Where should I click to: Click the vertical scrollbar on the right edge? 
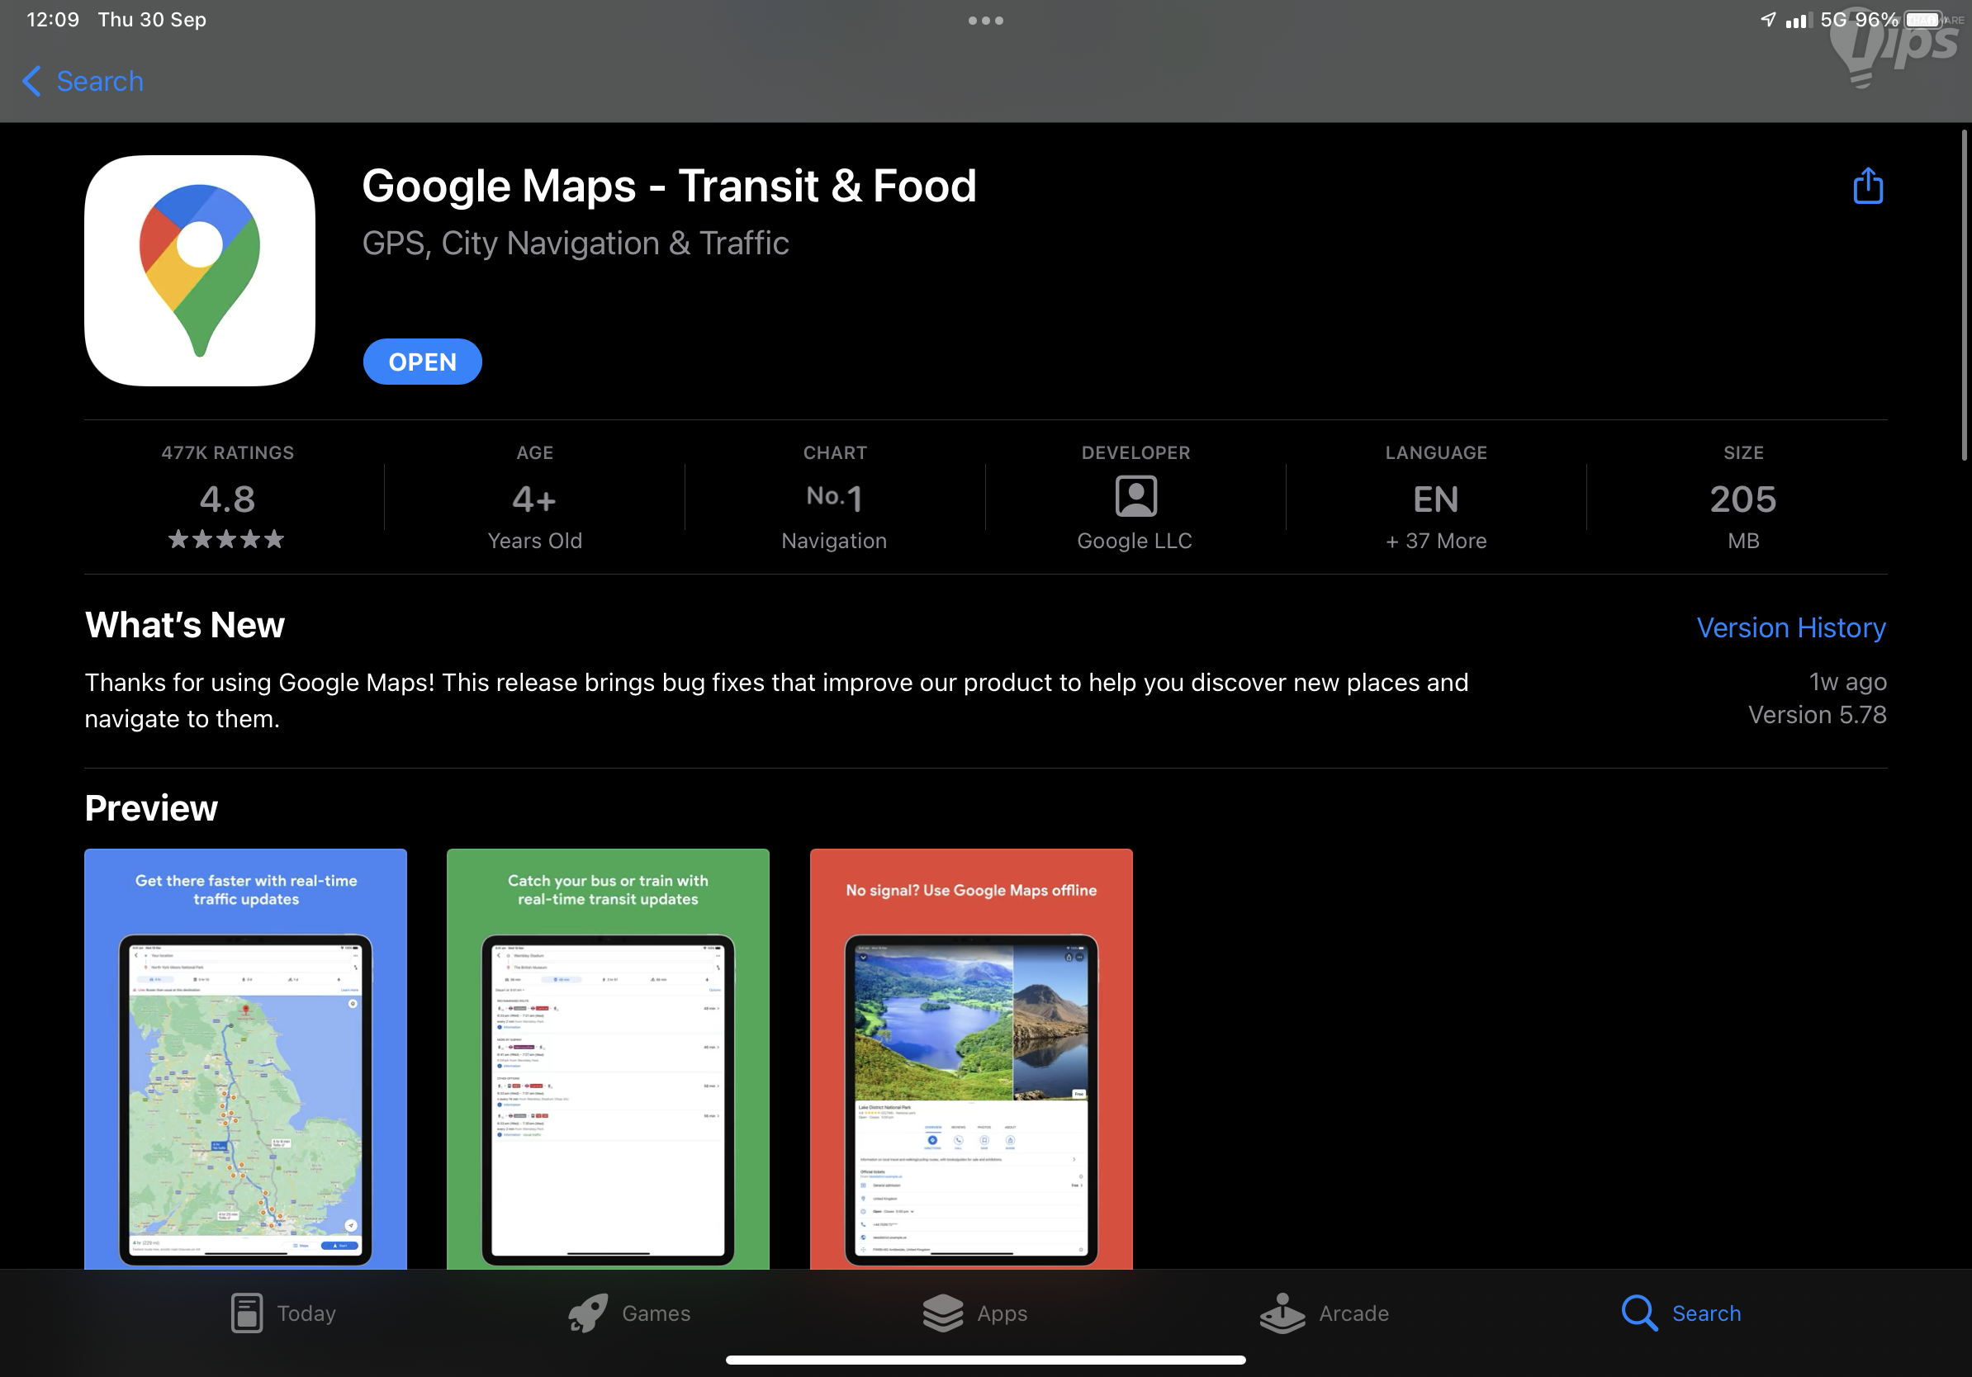tap(1964, 296)
